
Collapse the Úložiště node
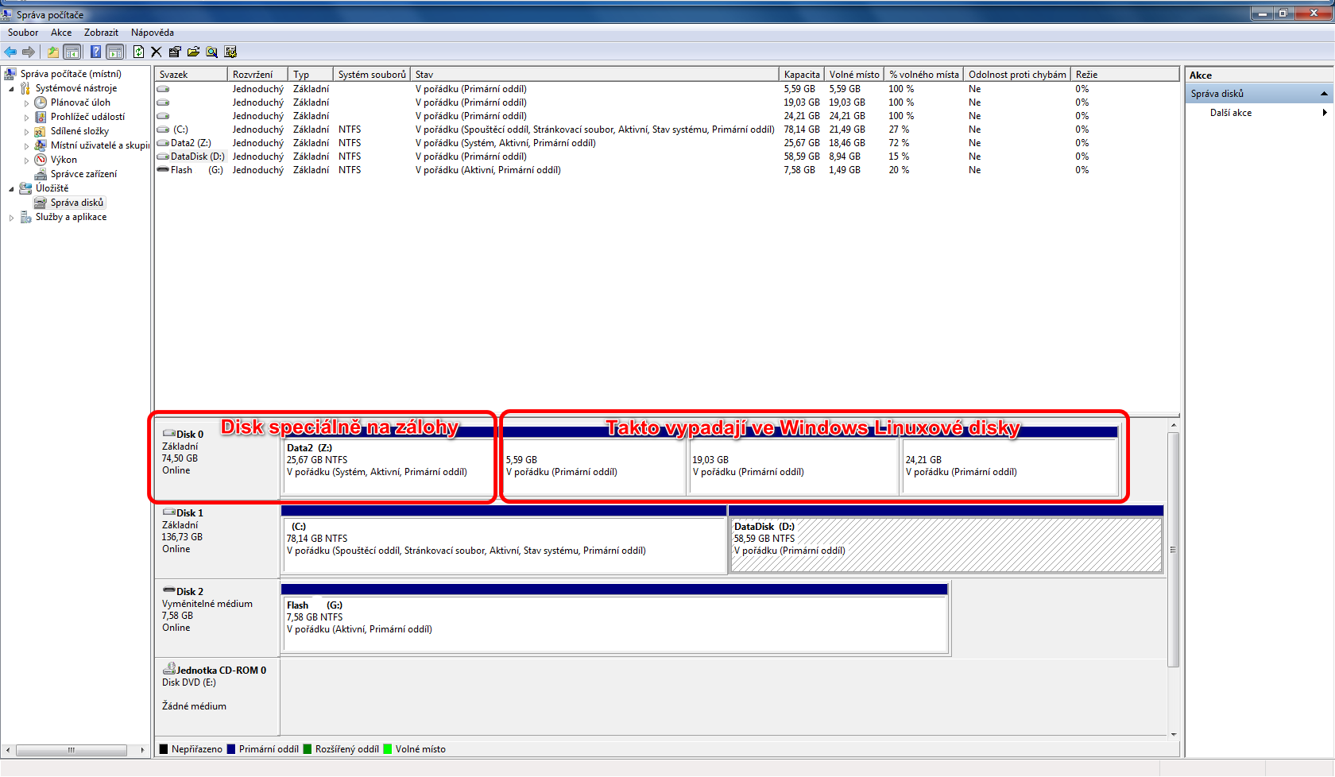(x=11, y=189)
